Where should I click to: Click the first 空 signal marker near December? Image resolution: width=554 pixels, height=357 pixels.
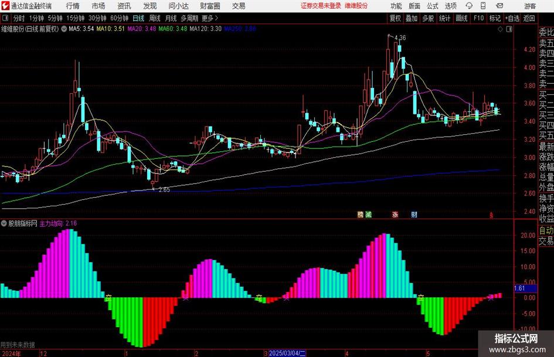click(x=108, y=298)
